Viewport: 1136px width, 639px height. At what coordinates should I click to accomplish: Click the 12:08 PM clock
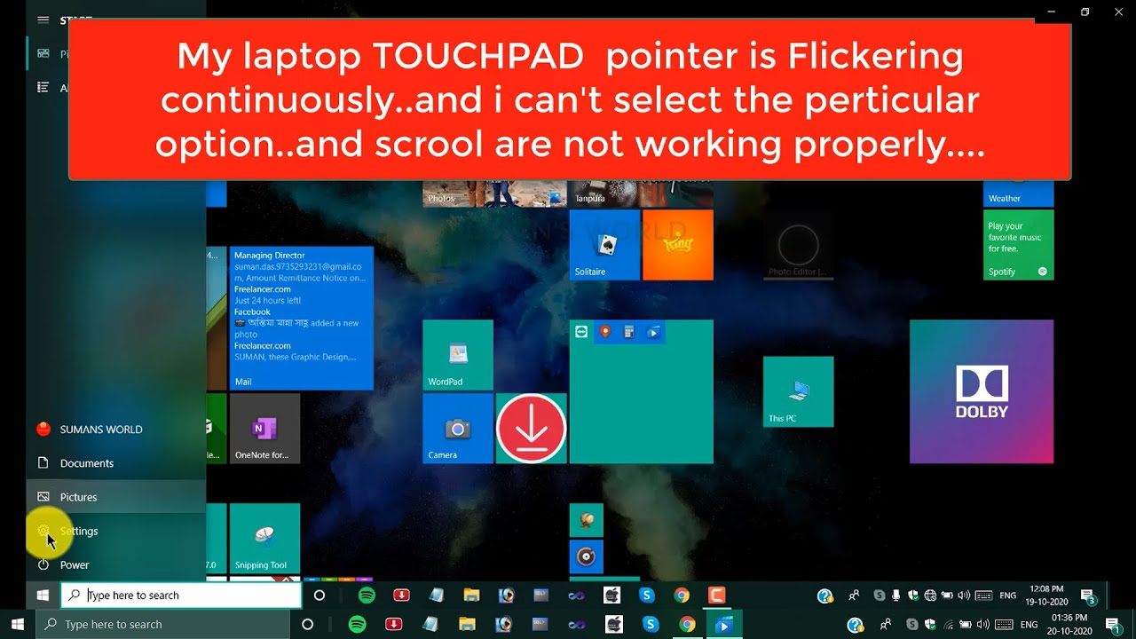pos(1047,596)
